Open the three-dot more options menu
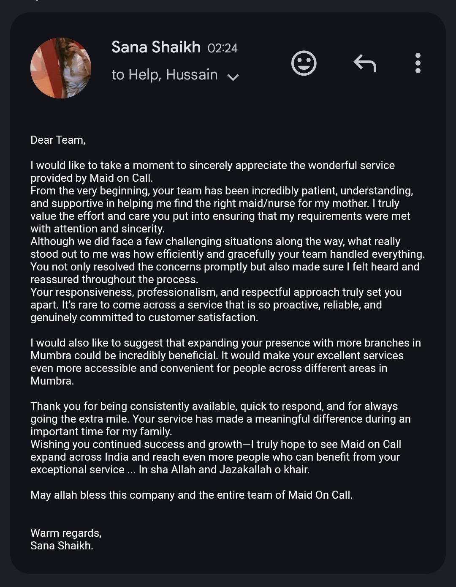Image resolution: width=456 pixels, height=587 pixels. [418, 63]
